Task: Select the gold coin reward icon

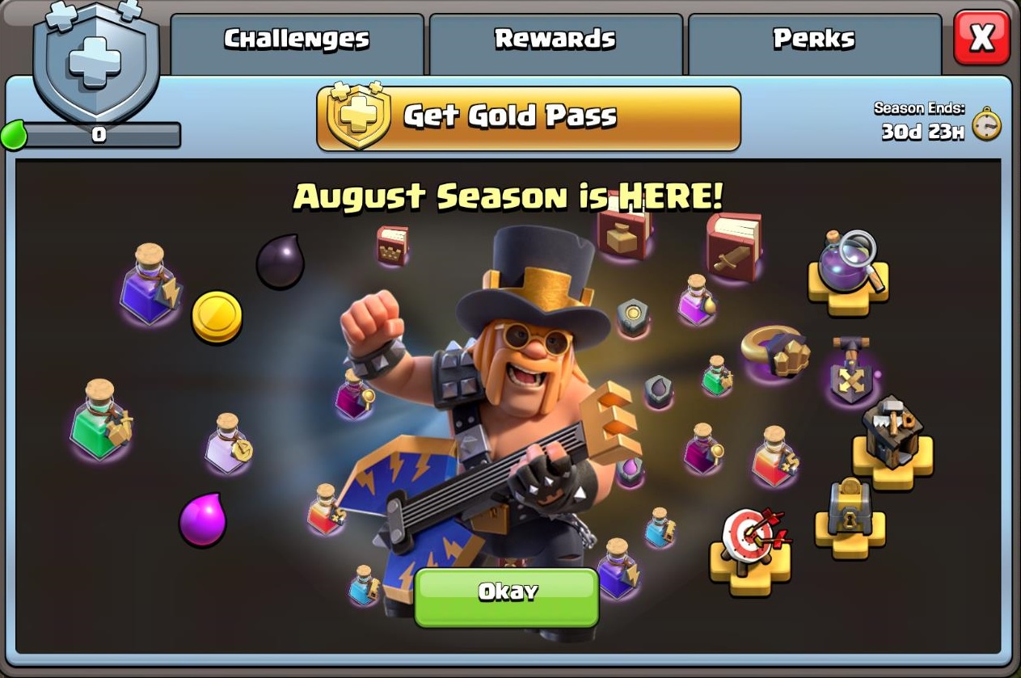Action: click(217, 316)
